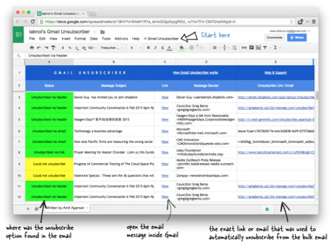Viewport: 331px width, 244px height.
Task: Toggle italic formatting in toolbar
Action: tap(155, 47)
